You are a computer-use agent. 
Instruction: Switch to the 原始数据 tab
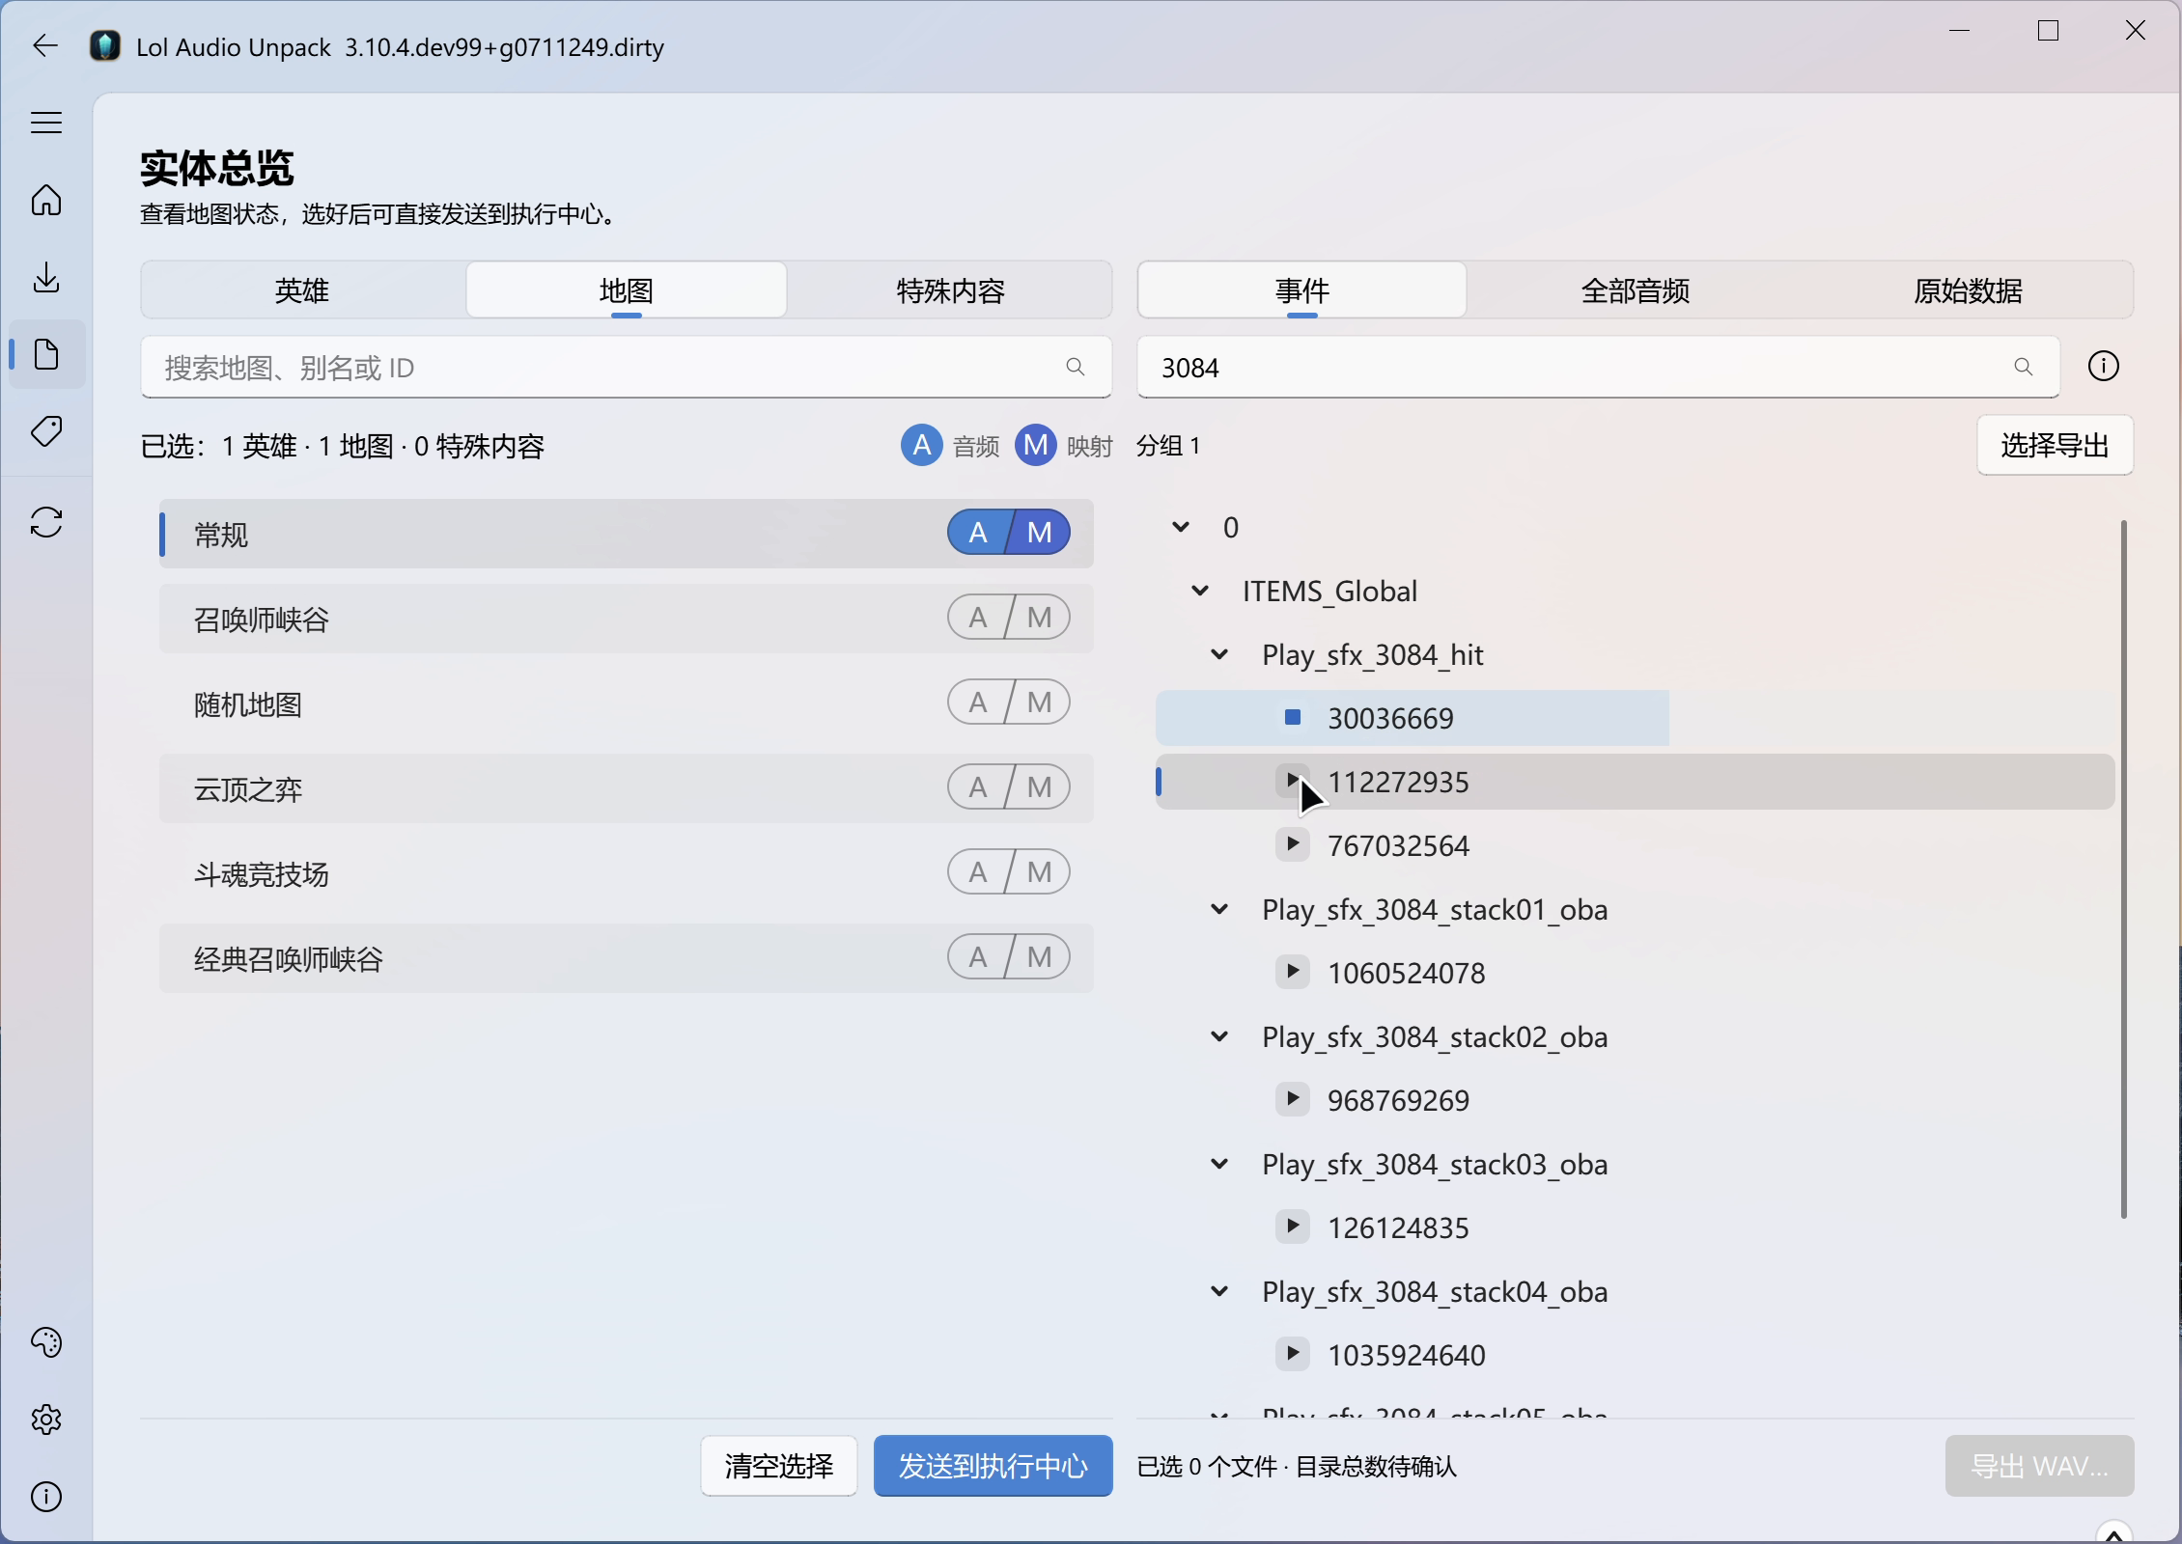(x=1968, y=289)
